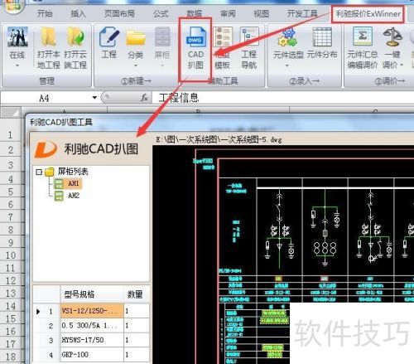Open the 页面布局 ribbon tab
The width and height of the screenshot is (414, 364).
119,13
